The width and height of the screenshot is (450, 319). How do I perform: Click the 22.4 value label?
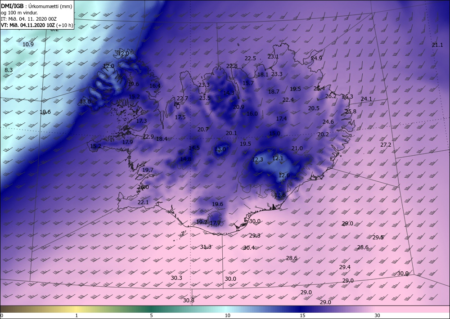point(288,100)
